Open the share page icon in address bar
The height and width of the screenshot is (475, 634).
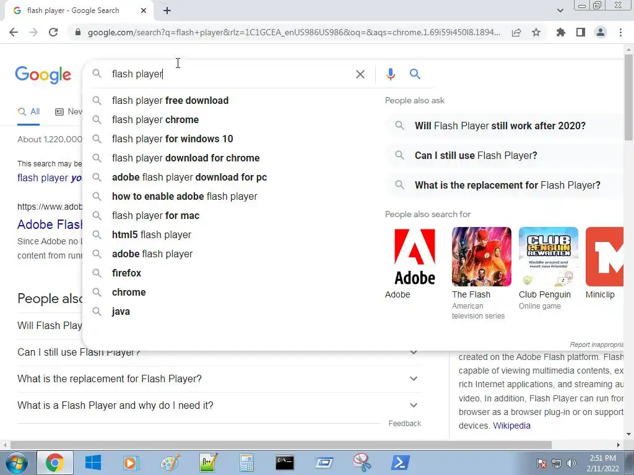tap(516, 32)
